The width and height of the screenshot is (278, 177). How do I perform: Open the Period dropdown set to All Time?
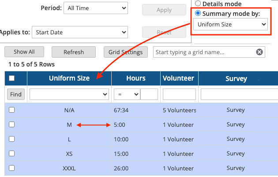tap(96, 8)
